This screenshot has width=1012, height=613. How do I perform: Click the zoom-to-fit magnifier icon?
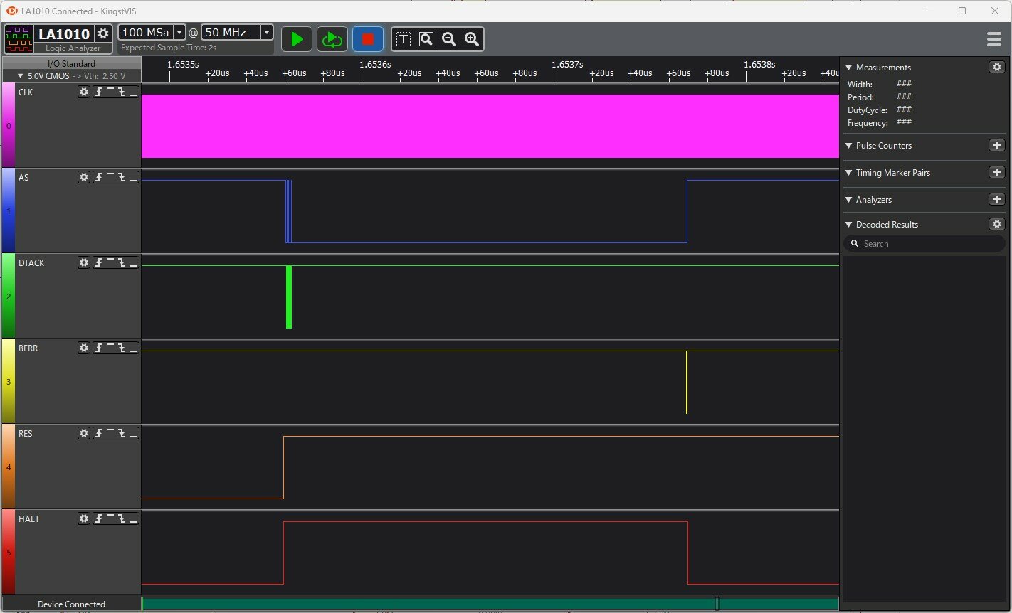click(x=426, y=39)
